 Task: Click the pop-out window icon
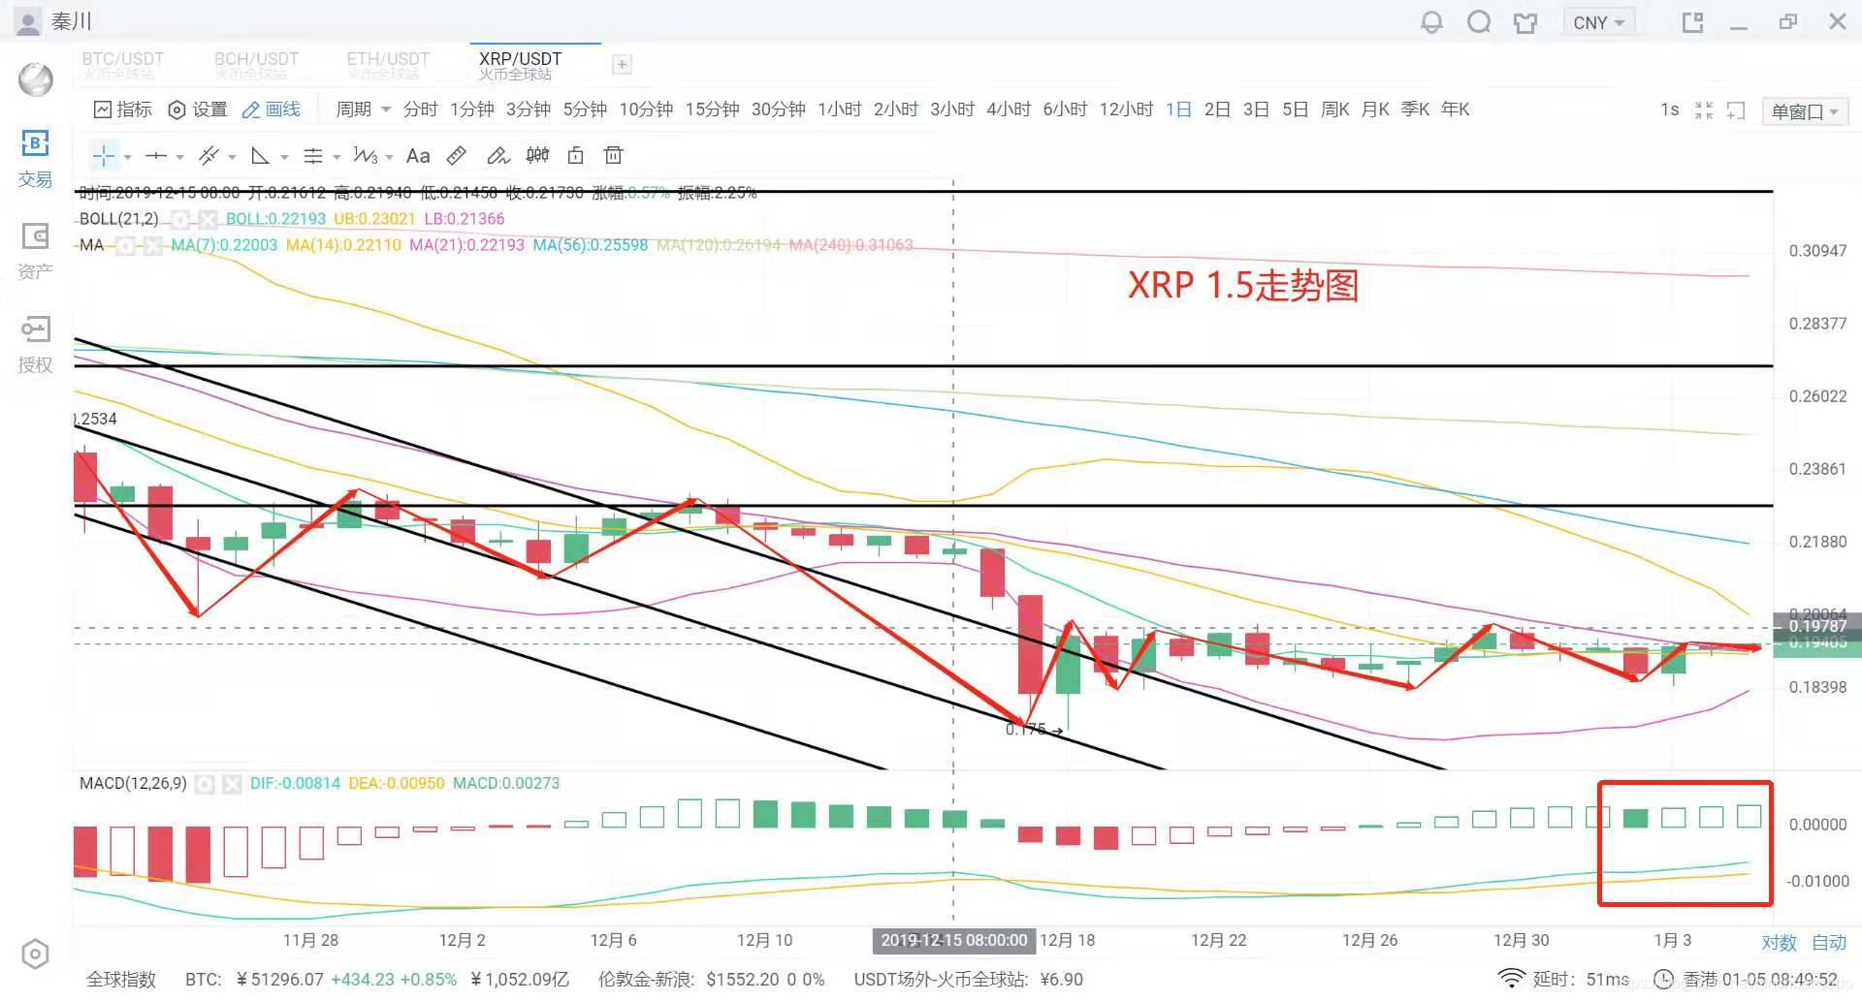(x=1692, y=22)
